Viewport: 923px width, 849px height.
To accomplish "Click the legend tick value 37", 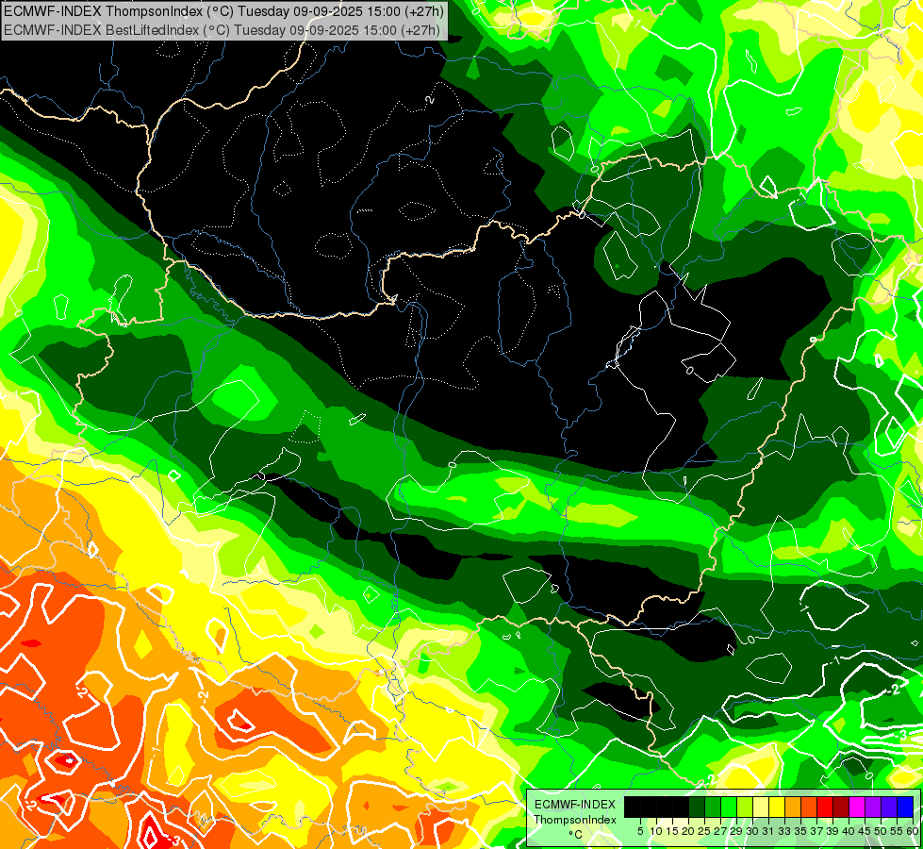I will 817,831.
